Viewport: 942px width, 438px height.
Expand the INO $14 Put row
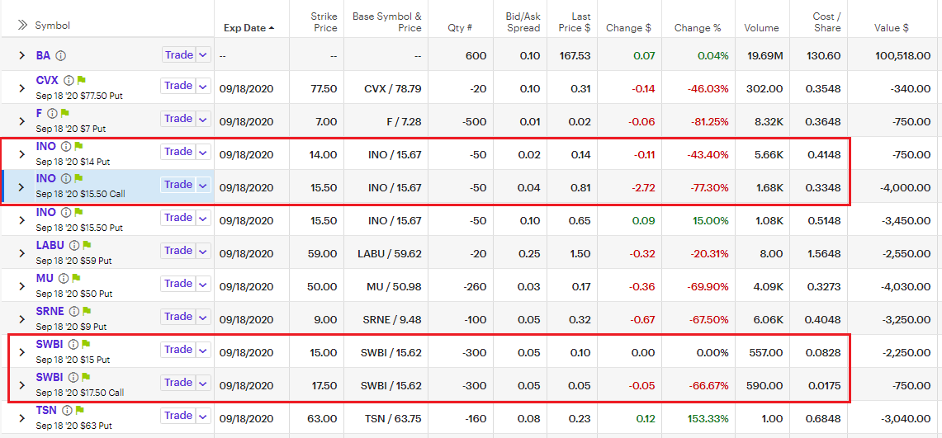pos(22,154)
